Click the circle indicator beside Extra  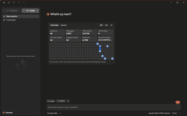[179, 113]
